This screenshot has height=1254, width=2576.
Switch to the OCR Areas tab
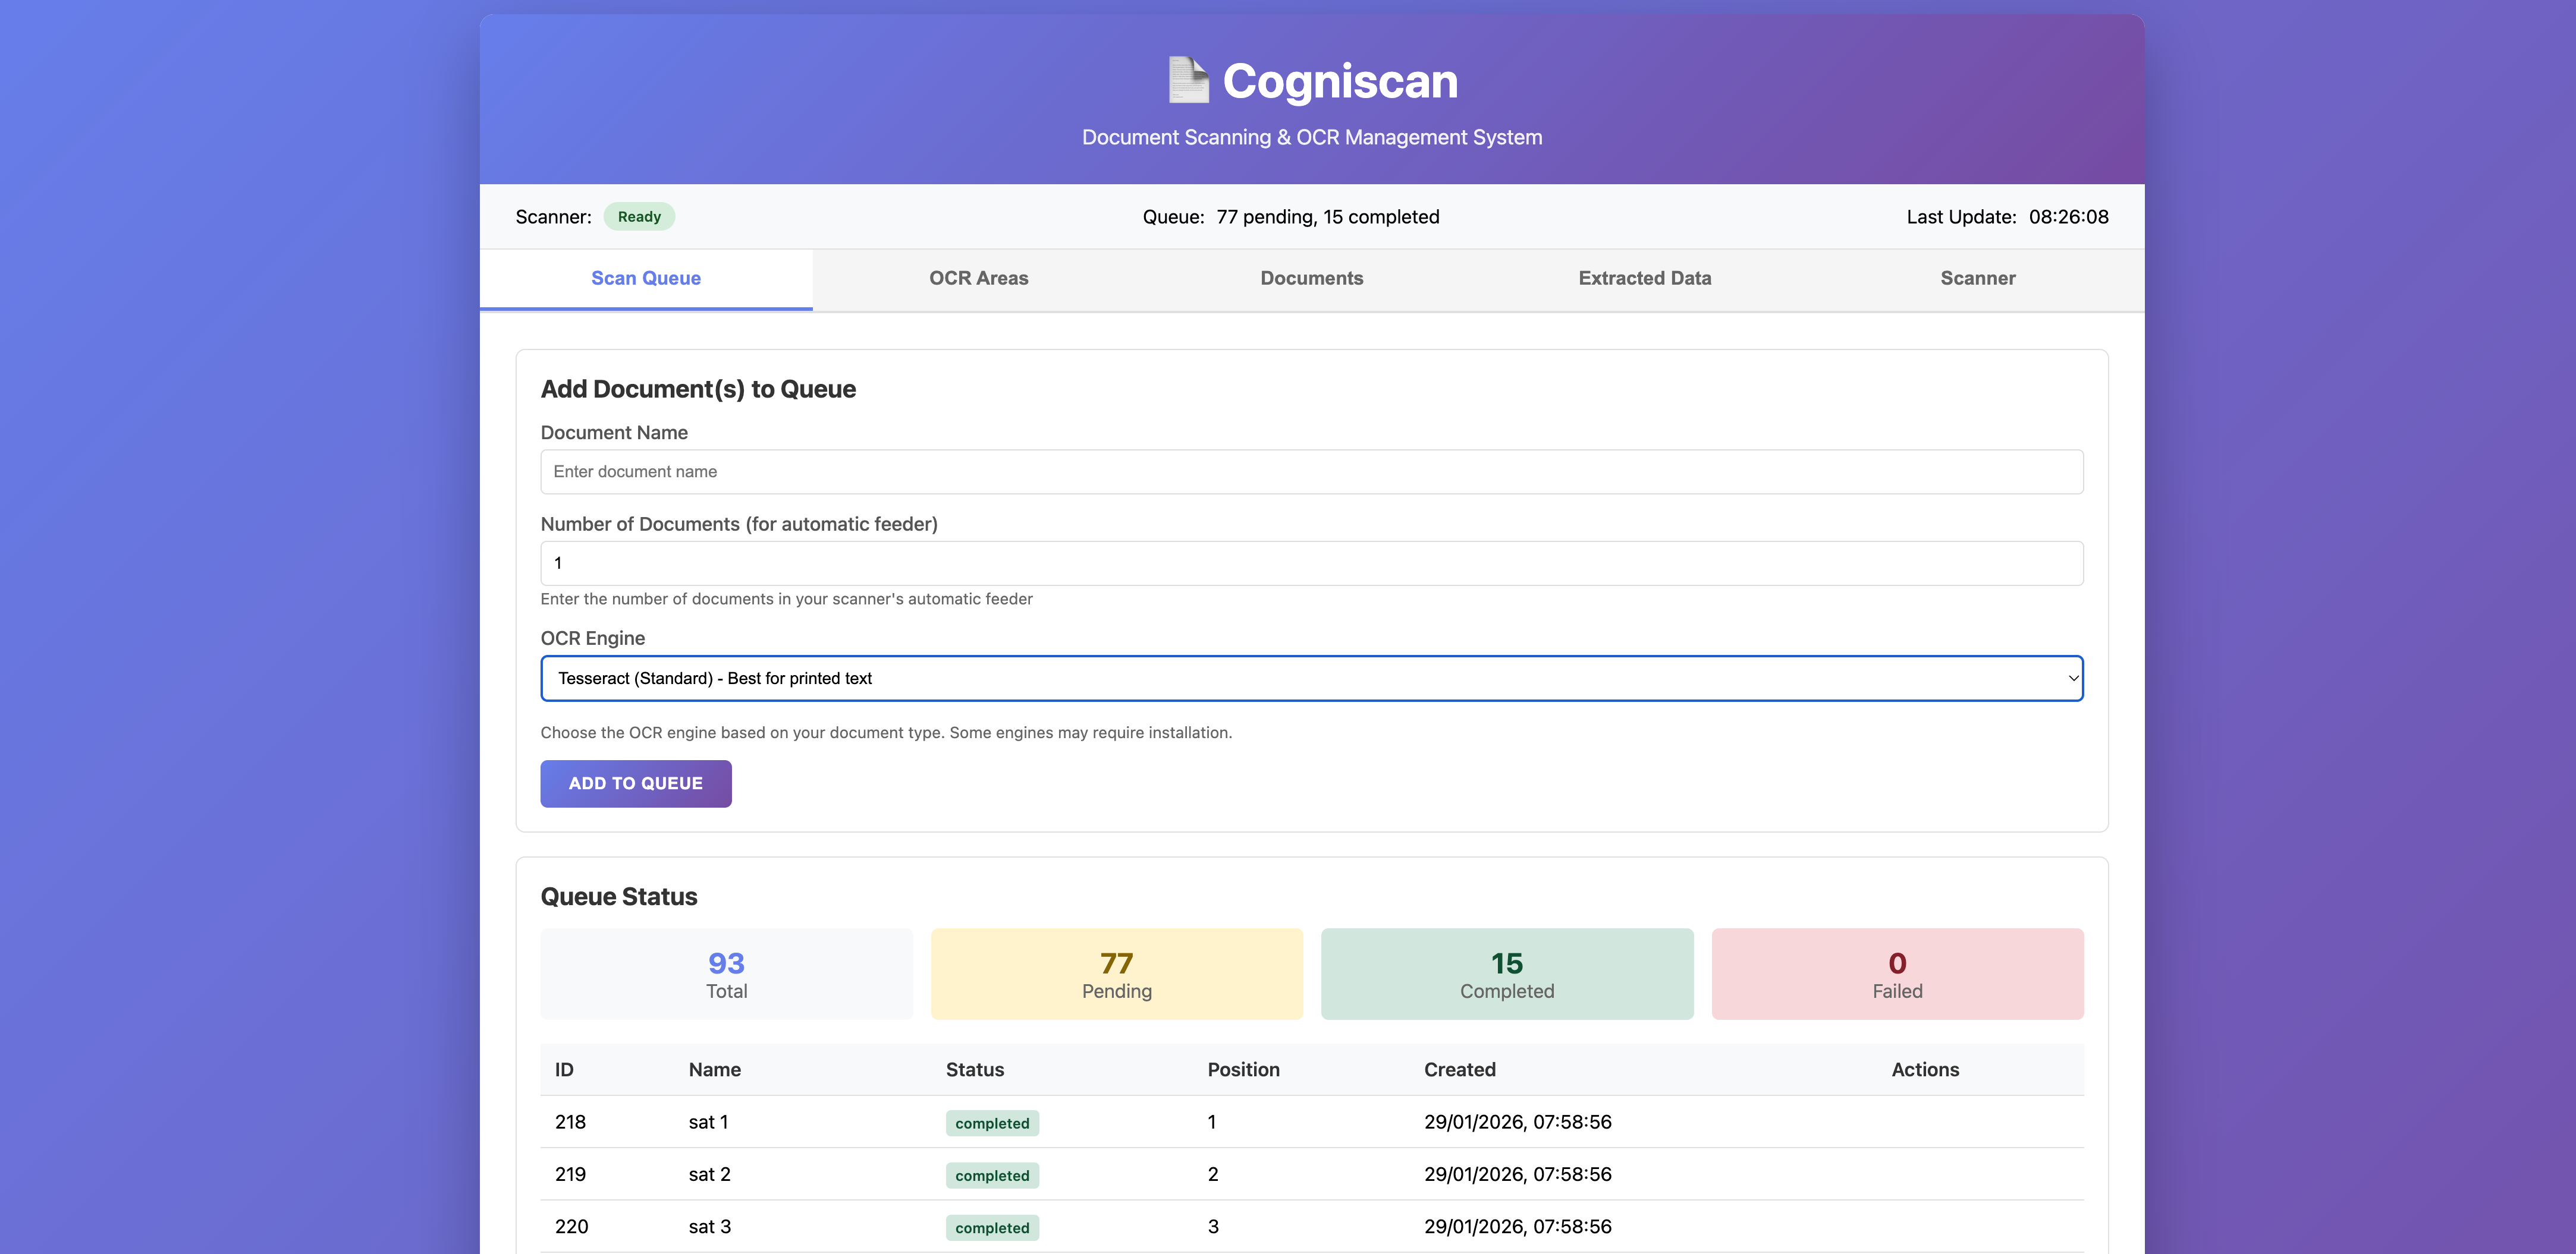978,279
